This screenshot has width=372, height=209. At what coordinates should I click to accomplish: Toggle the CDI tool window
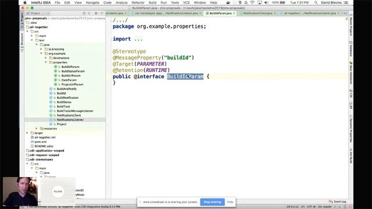[x=350, y=94]
